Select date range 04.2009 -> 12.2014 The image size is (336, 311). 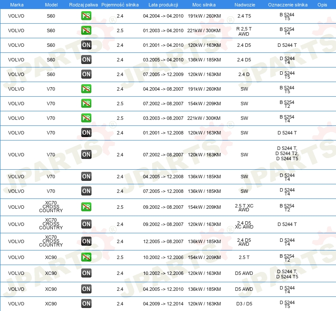coord(163,304)
